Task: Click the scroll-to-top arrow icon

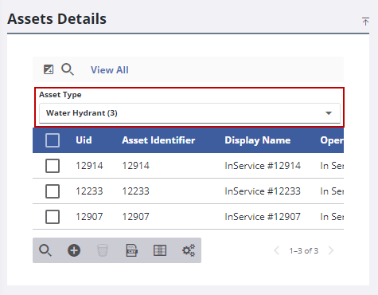Action: (365, 22)
